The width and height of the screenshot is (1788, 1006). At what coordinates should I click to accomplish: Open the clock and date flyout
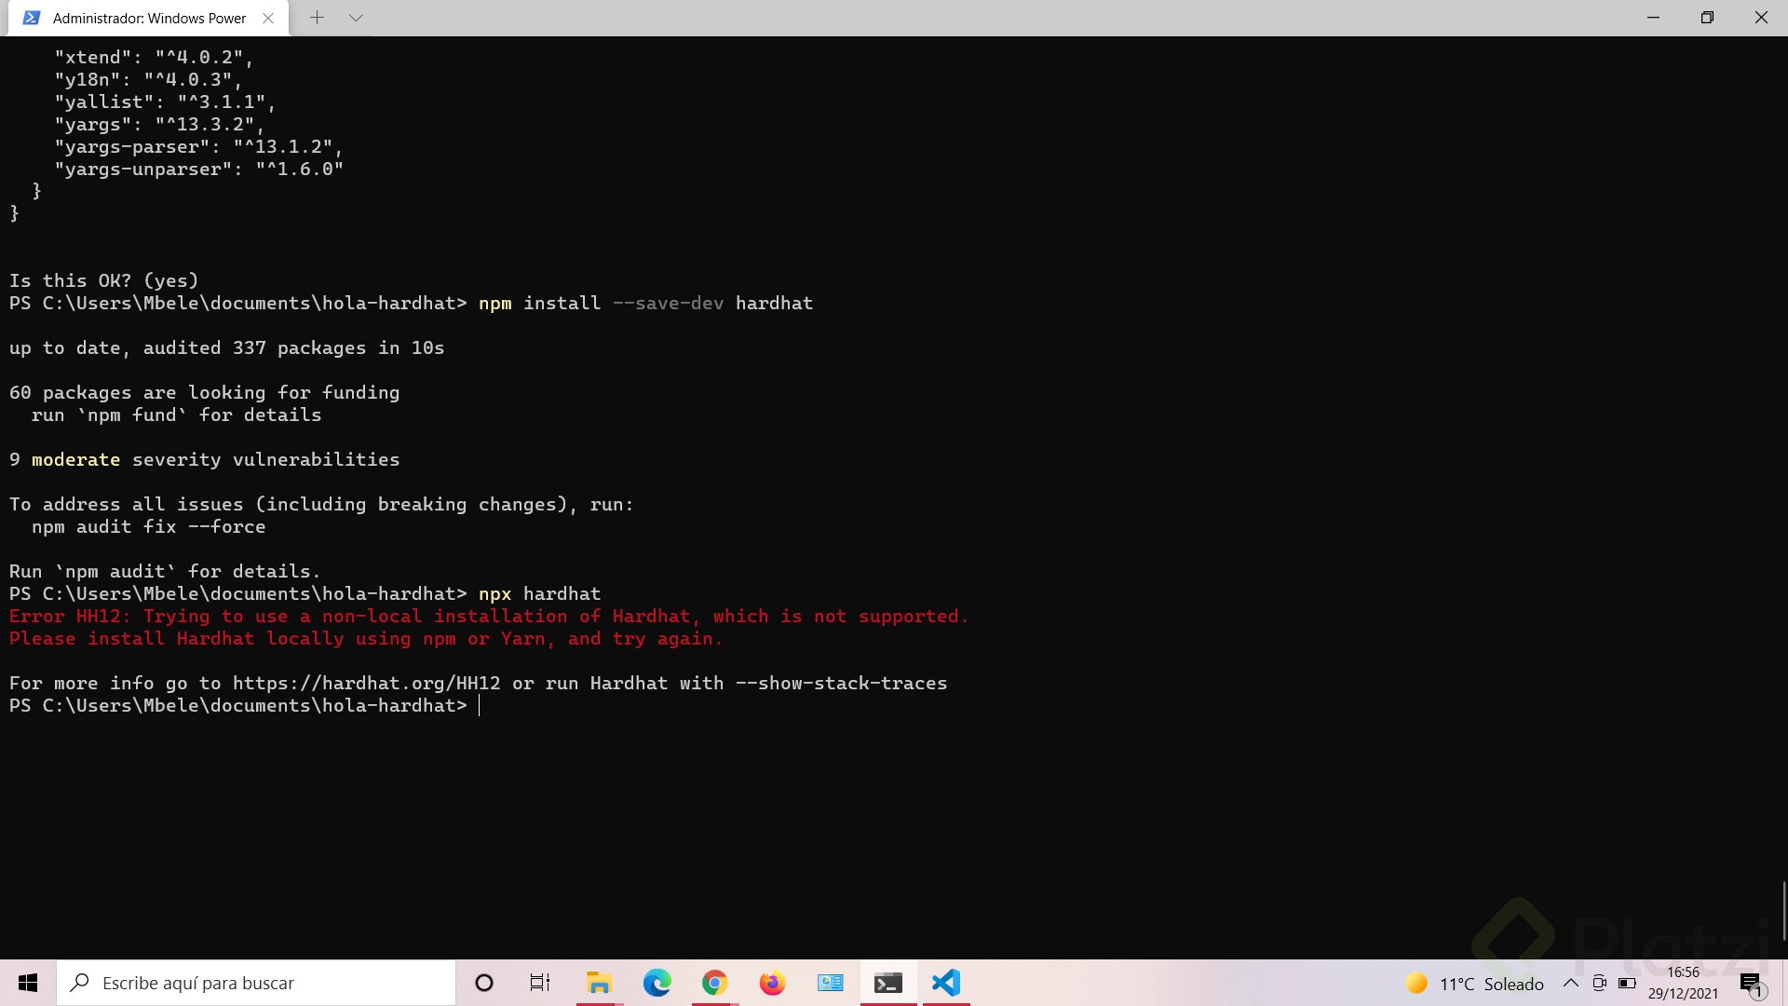tap(1683, 983)
